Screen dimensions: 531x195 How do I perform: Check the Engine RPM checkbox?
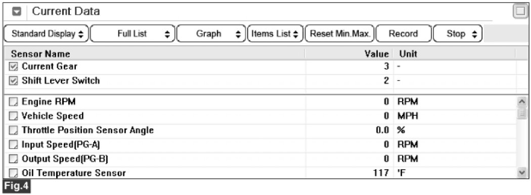pos(13,102)
